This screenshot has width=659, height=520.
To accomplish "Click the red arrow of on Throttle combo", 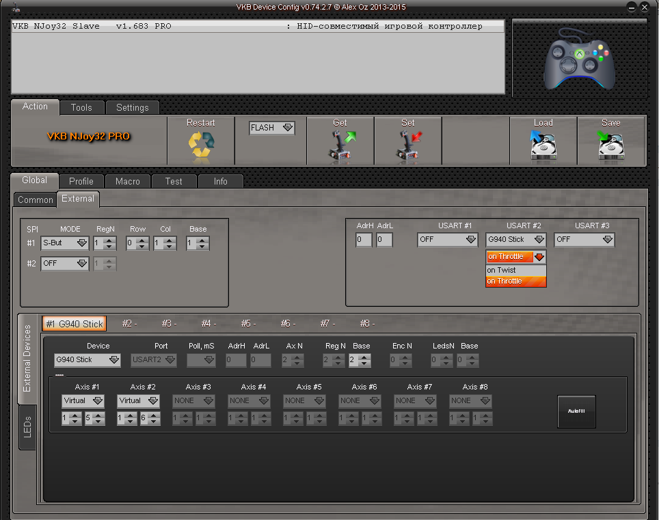I will [x=539, y=257].
